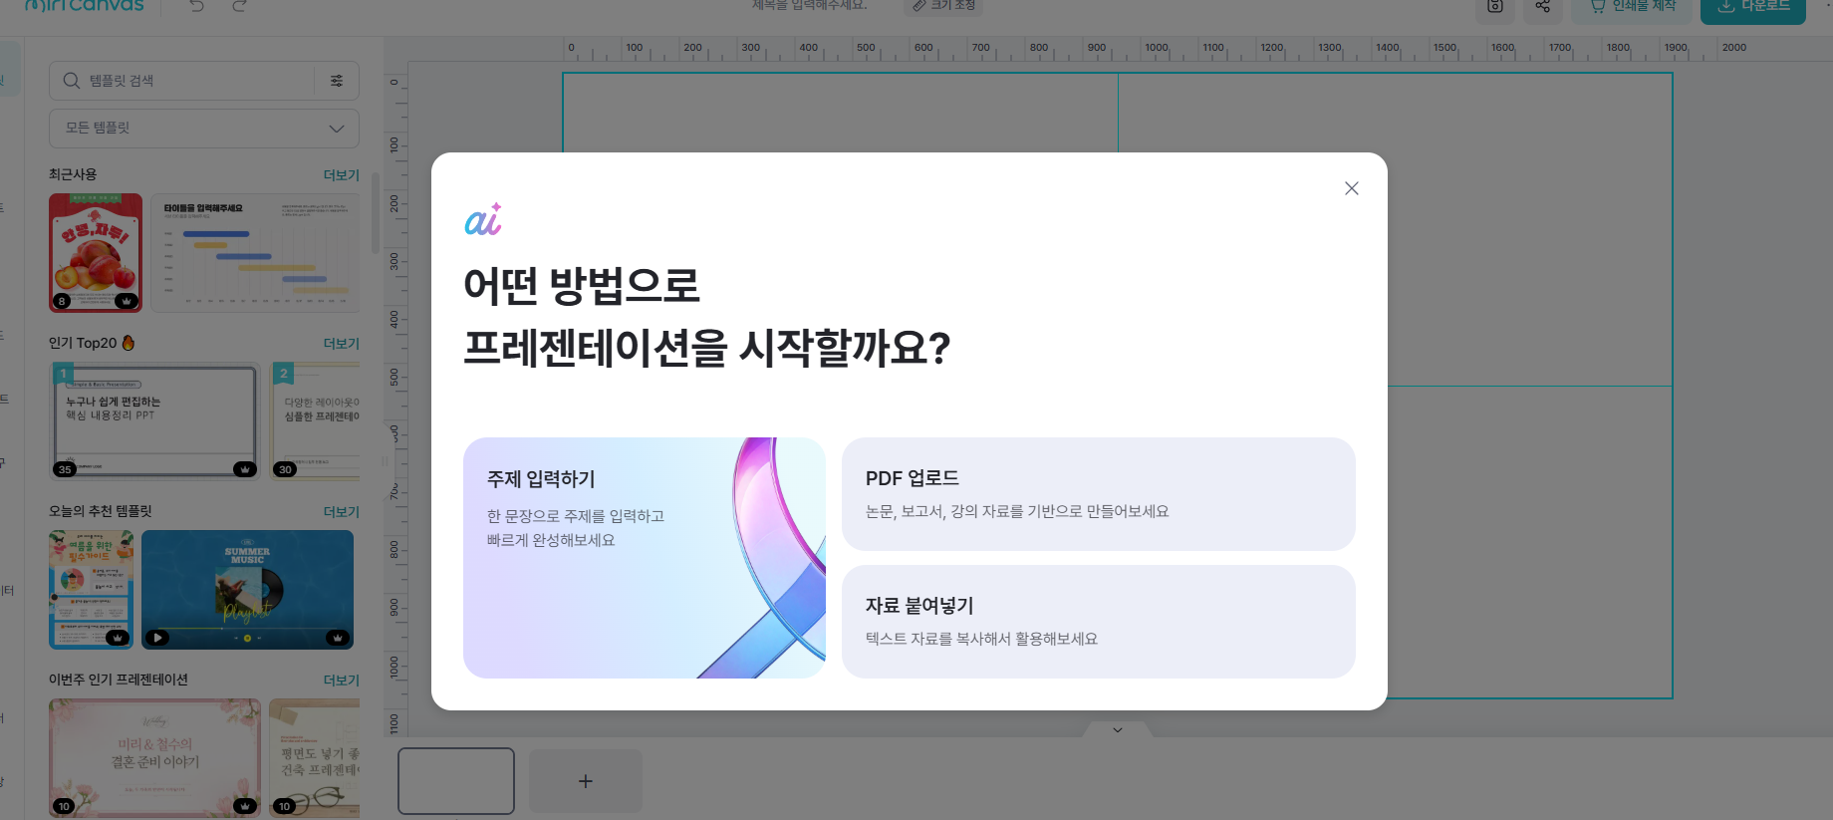Open the 크기 조정 resize option

pos(943,6)
